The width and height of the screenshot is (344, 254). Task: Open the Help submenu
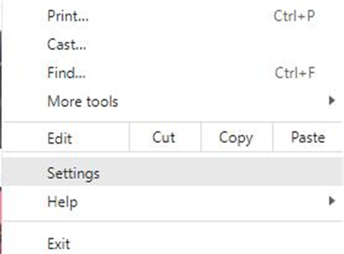click(63, 202)
